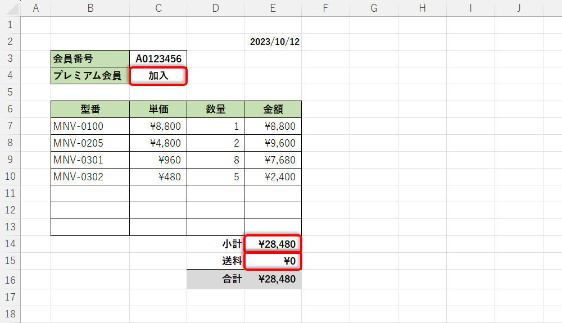This screenshot has width=562, height=323.
Task: Select amount ¥8,800 in column E
Action: (273, 126)
